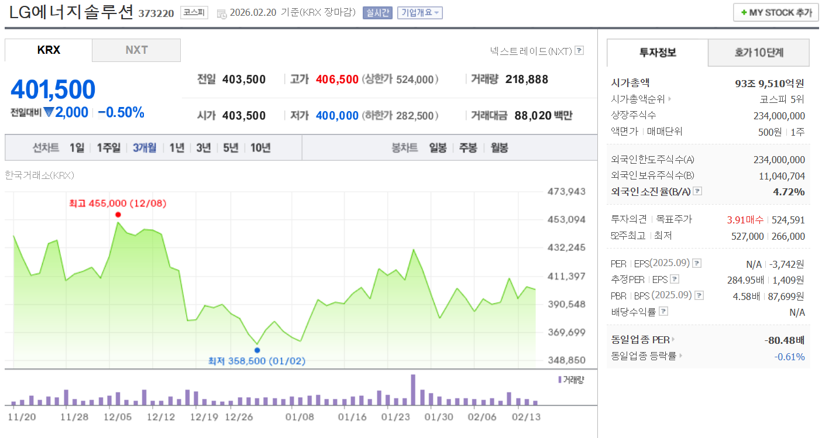Click the 동일업종 등락률 value -0.61%
Screen dimensions: 822x438
[x=790, y=357]
